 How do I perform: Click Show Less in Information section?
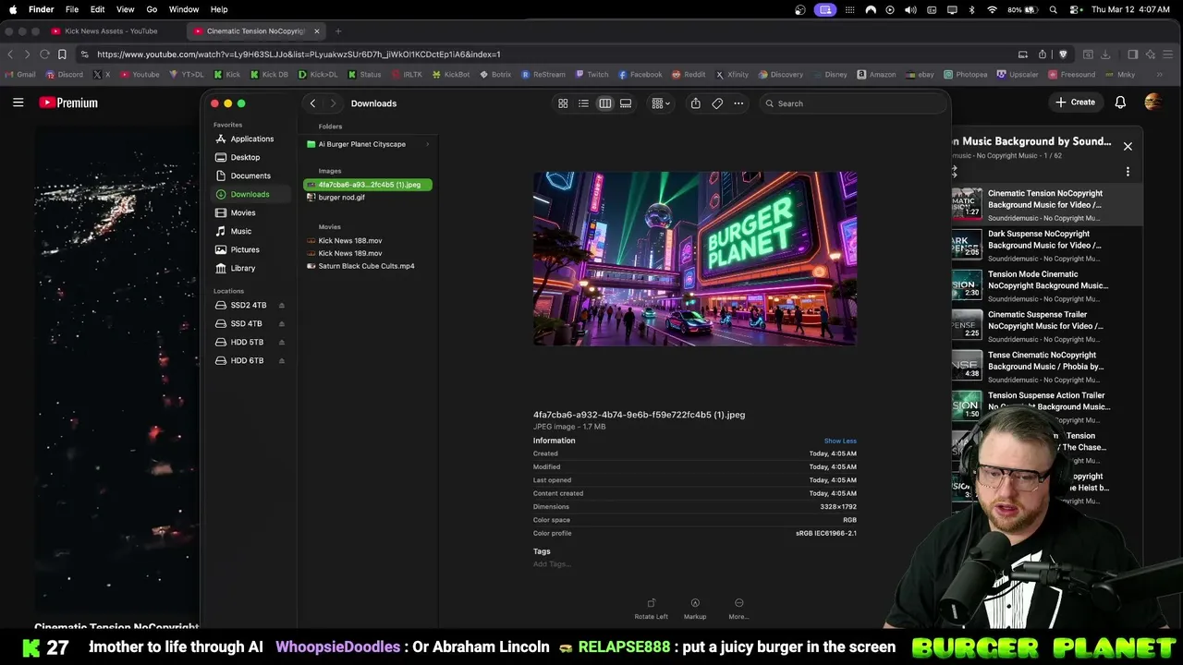pos(840,441)
